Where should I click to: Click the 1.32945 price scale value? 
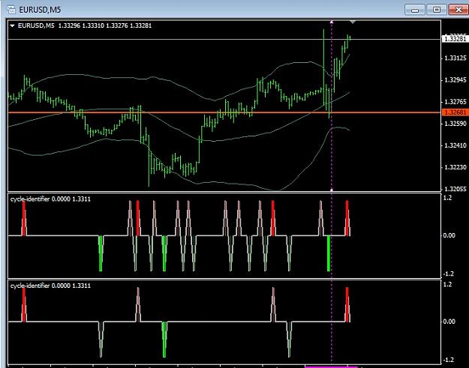(455, 79)
